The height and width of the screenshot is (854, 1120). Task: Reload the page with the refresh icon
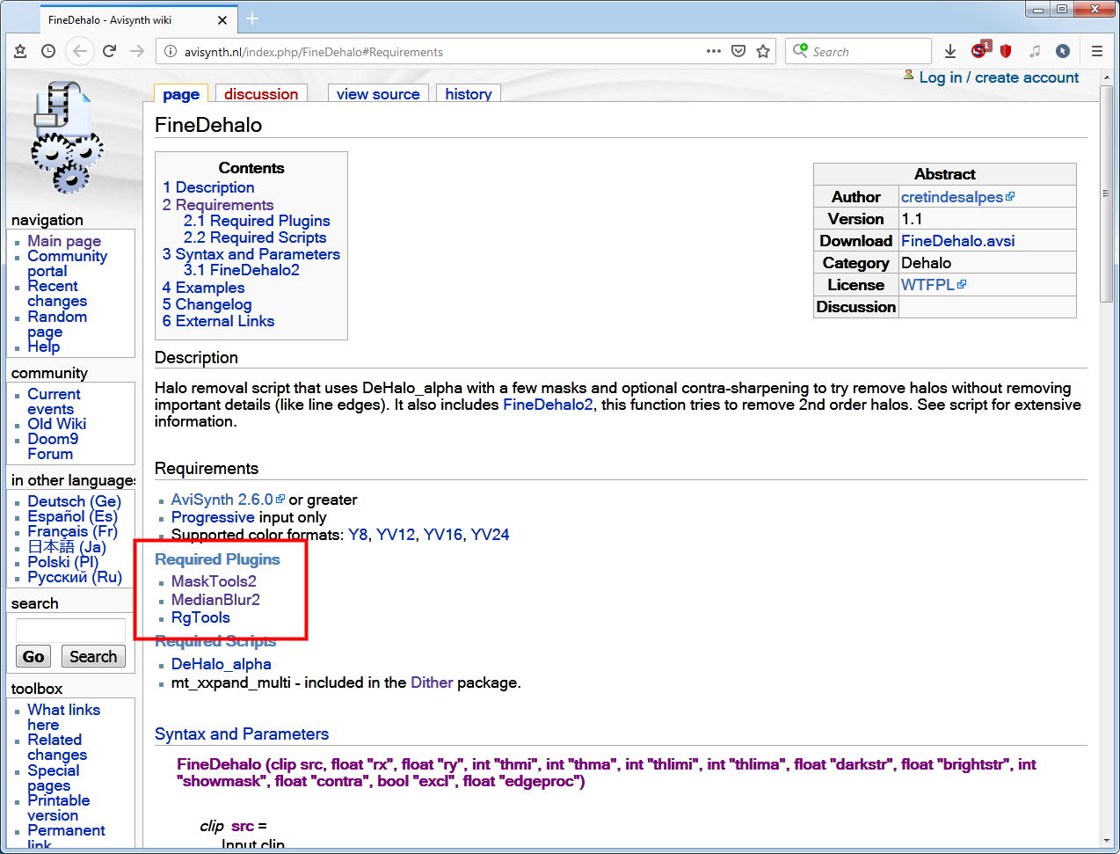tap(109, 51)
